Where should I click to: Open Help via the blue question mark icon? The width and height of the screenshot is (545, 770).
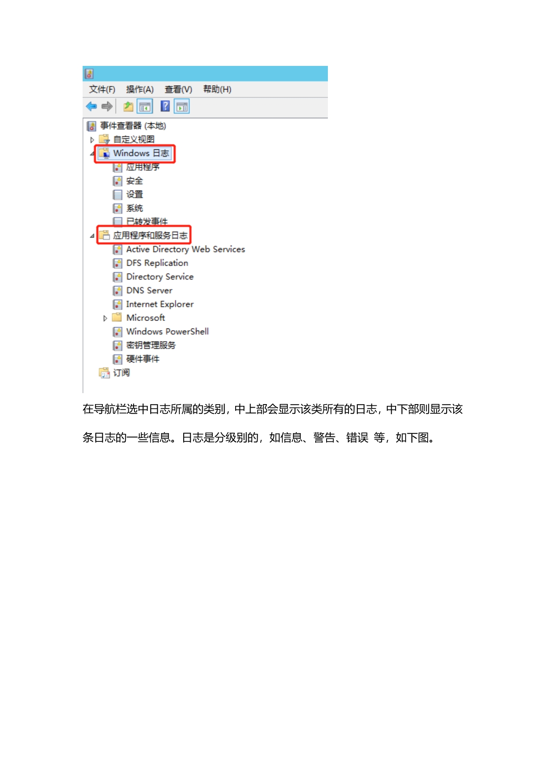pos(165,106)
